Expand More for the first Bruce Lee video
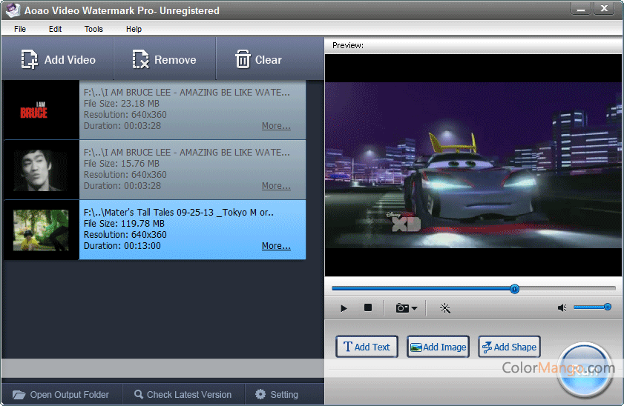 pos(276,126)
